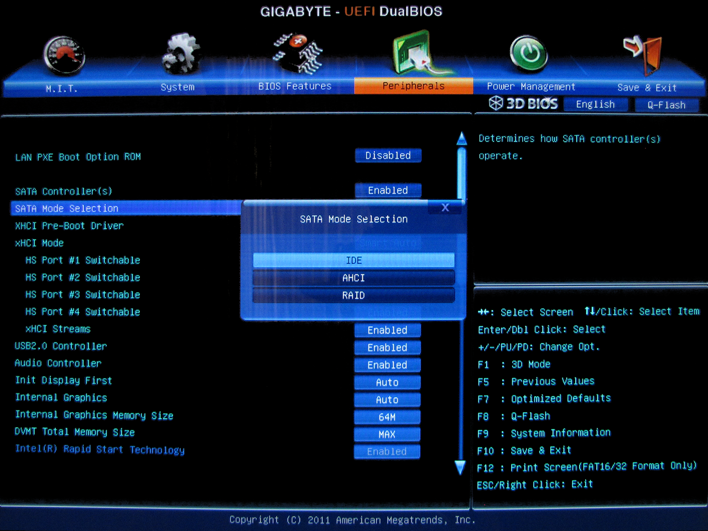Open LAN PXE Boot Option ROM Disabled value
708x531 pixels.
[x=388, y=155]
